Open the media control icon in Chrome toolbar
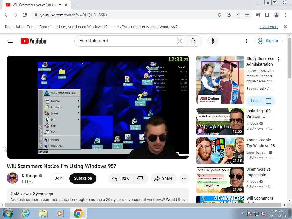Screen dimensions: 292x219 tap(258, 15)
